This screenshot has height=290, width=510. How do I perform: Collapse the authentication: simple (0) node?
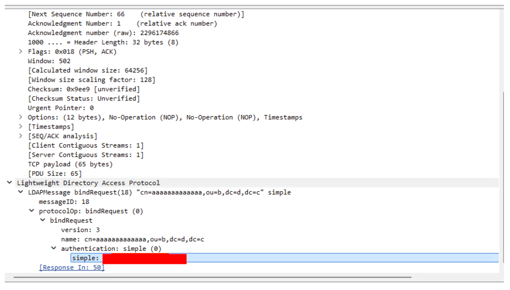pyautogui.click(x=54, y=248)
